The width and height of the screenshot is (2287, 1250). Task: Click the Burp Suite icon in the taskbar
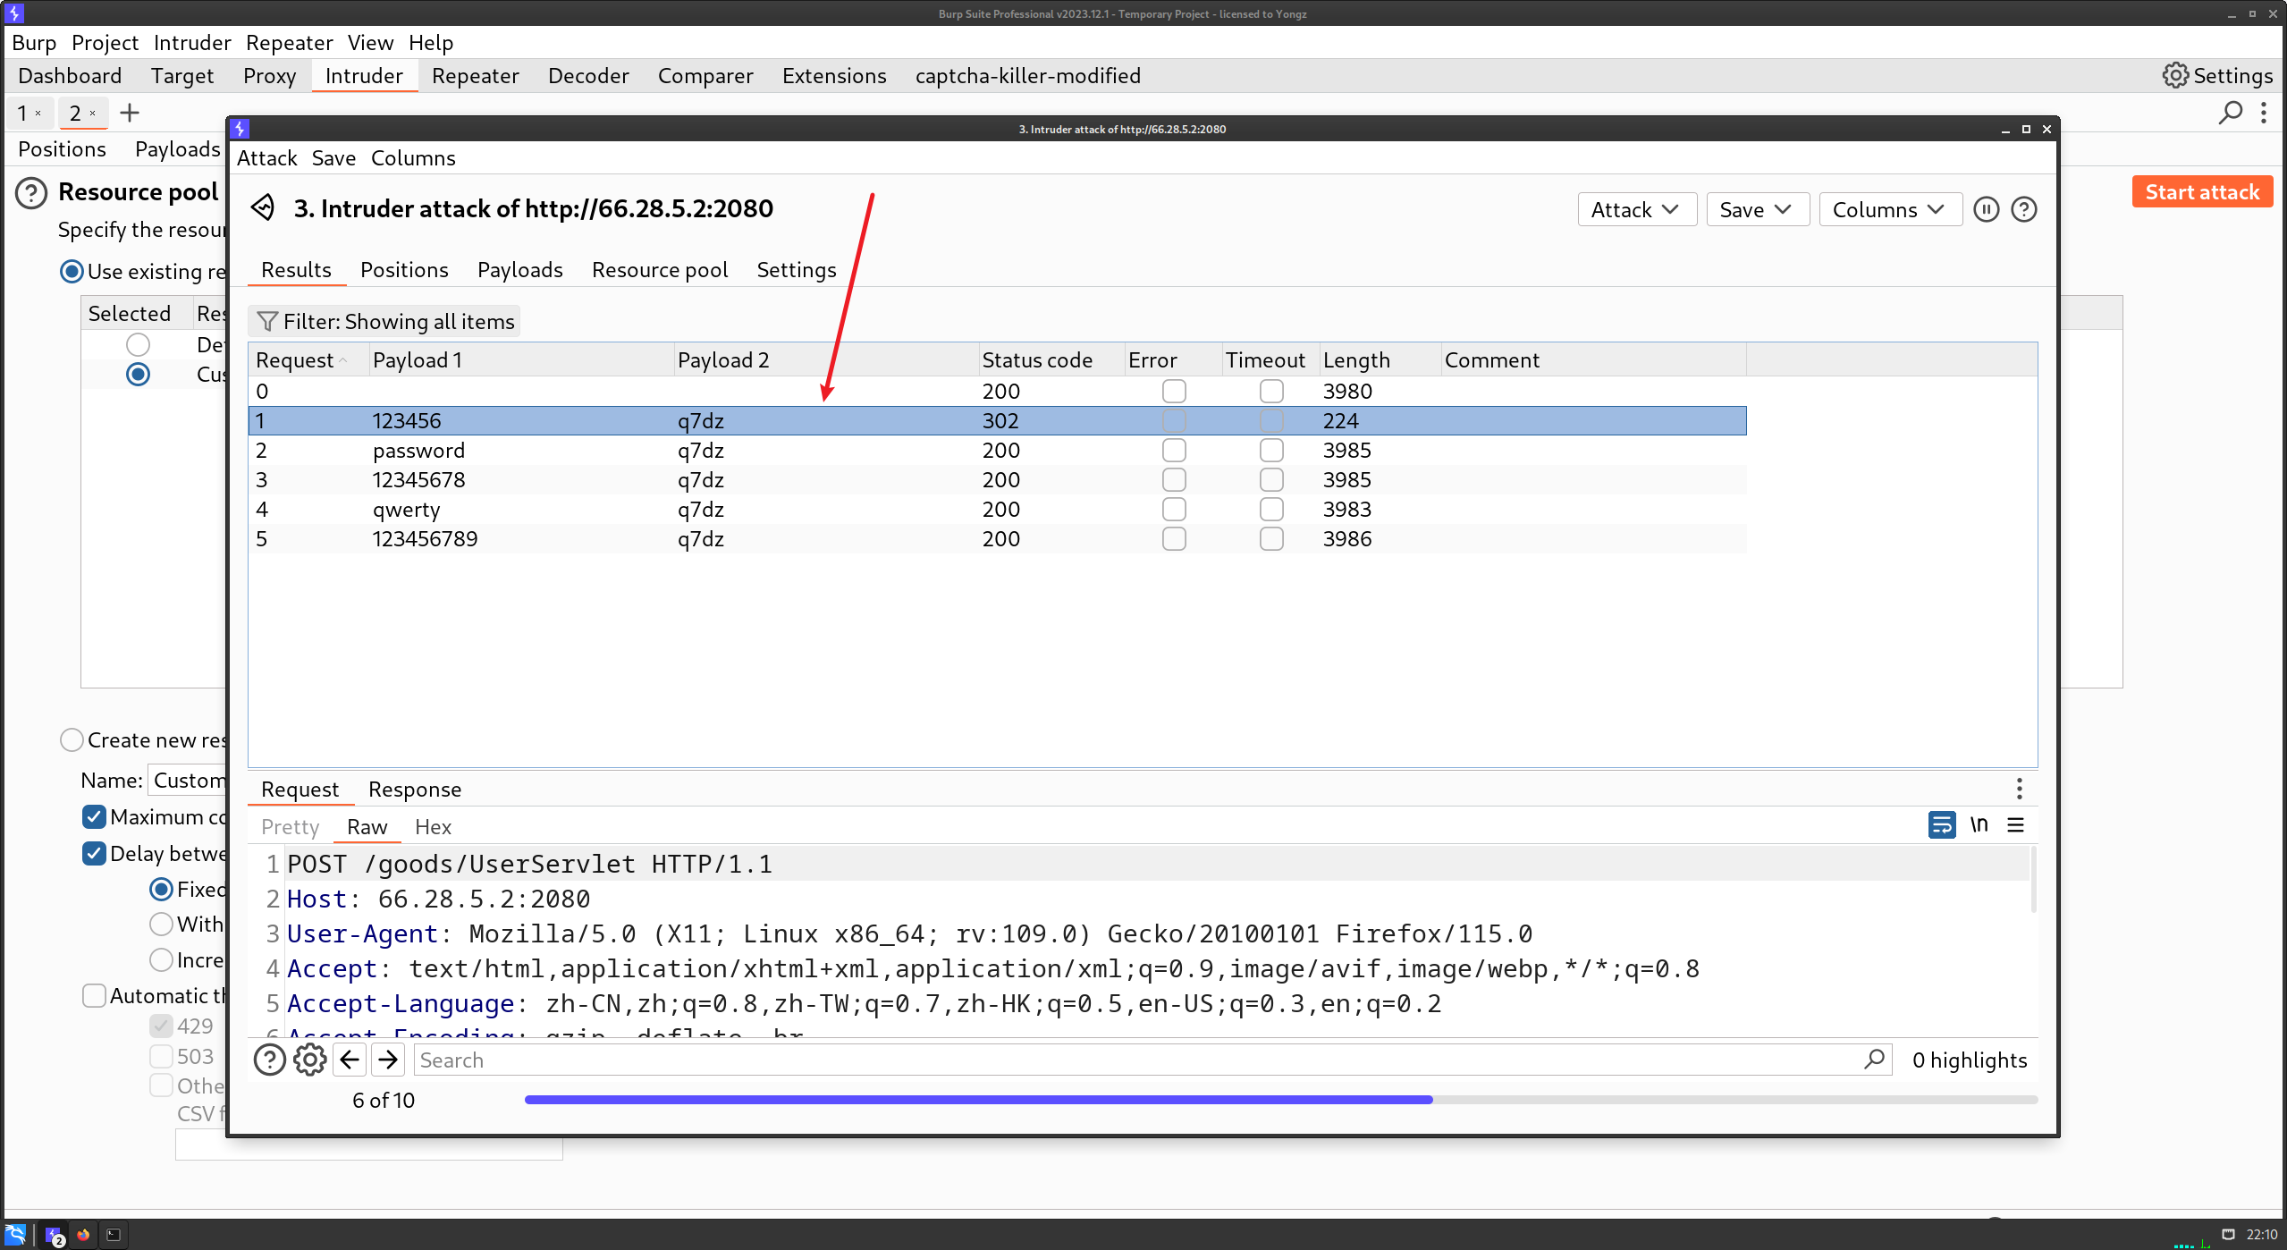[x=54, y=1235]
